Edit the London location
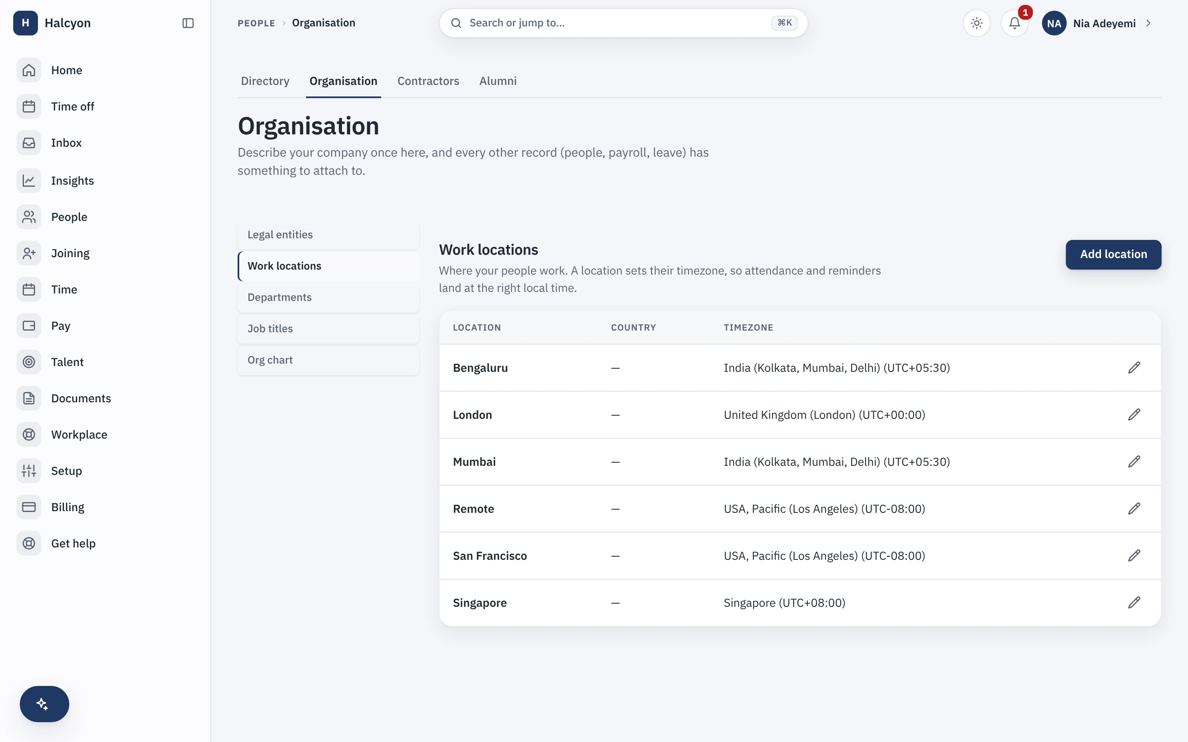 [1134, 415]
